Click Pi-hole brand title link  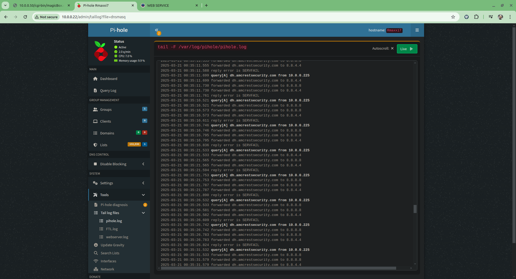click(119, 30)
